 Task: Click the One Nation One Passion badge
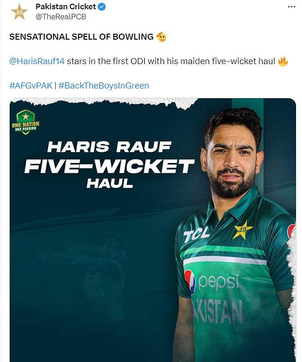click(26, 122)
